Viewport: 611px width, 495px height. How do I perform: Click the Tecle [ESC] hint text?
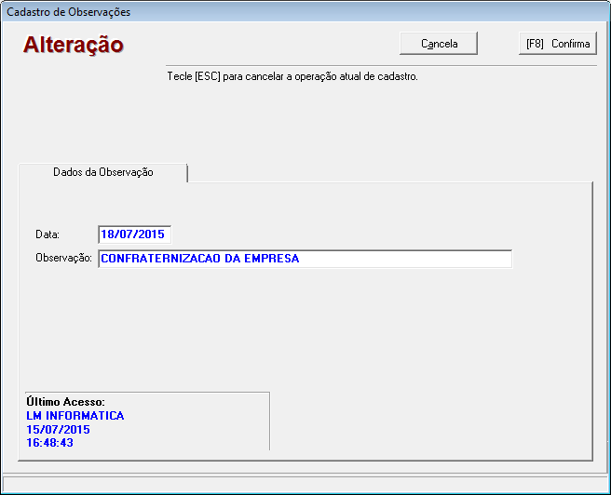(292, 76)
